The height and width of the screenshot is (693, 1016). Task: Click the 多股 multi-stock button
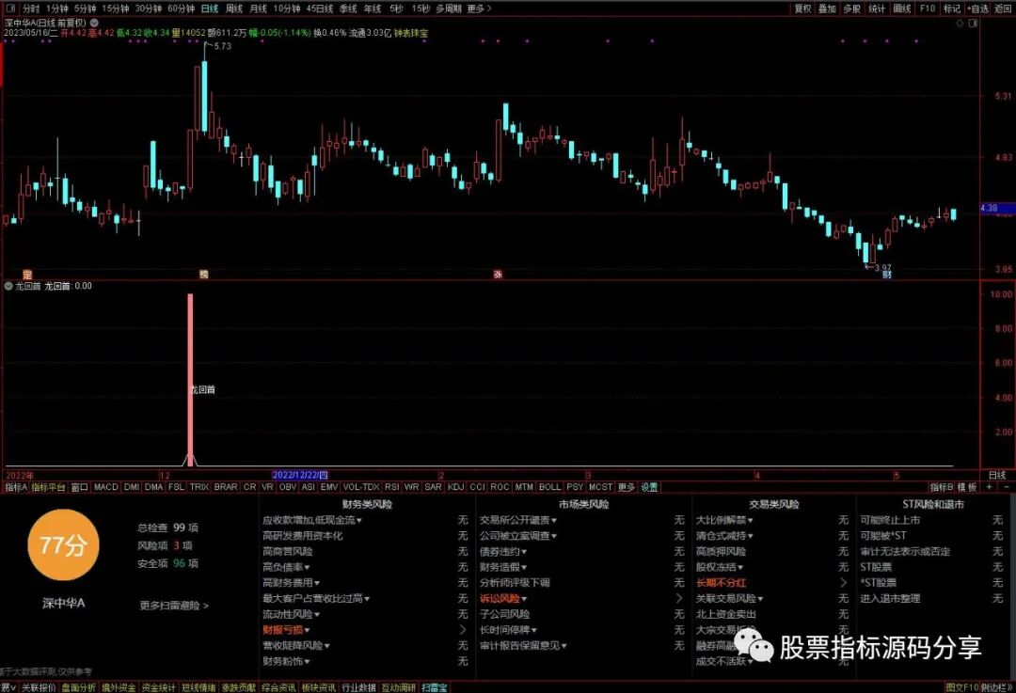tap(851, 8)
